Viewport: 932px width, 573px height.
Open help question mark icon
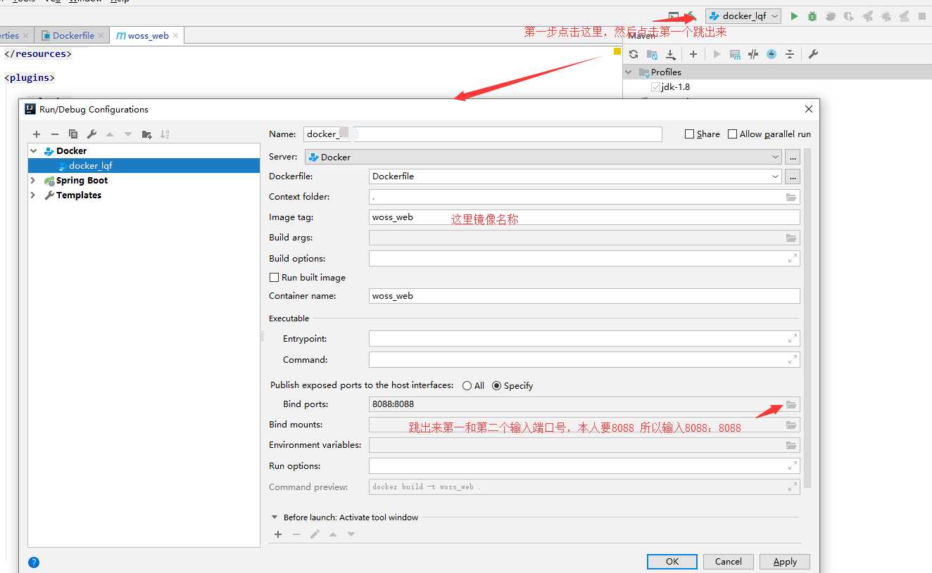(x=34, y=562)
